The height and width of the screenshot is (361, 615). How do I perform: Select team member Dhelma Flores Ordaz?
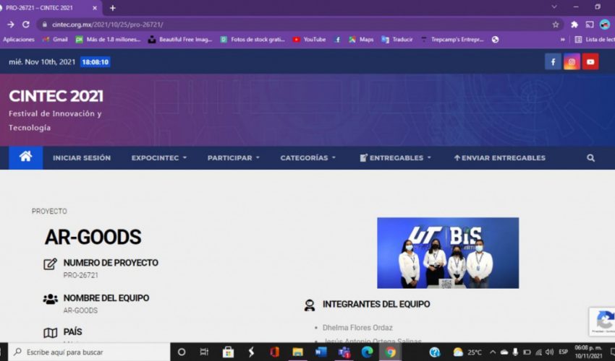(357, 327)
